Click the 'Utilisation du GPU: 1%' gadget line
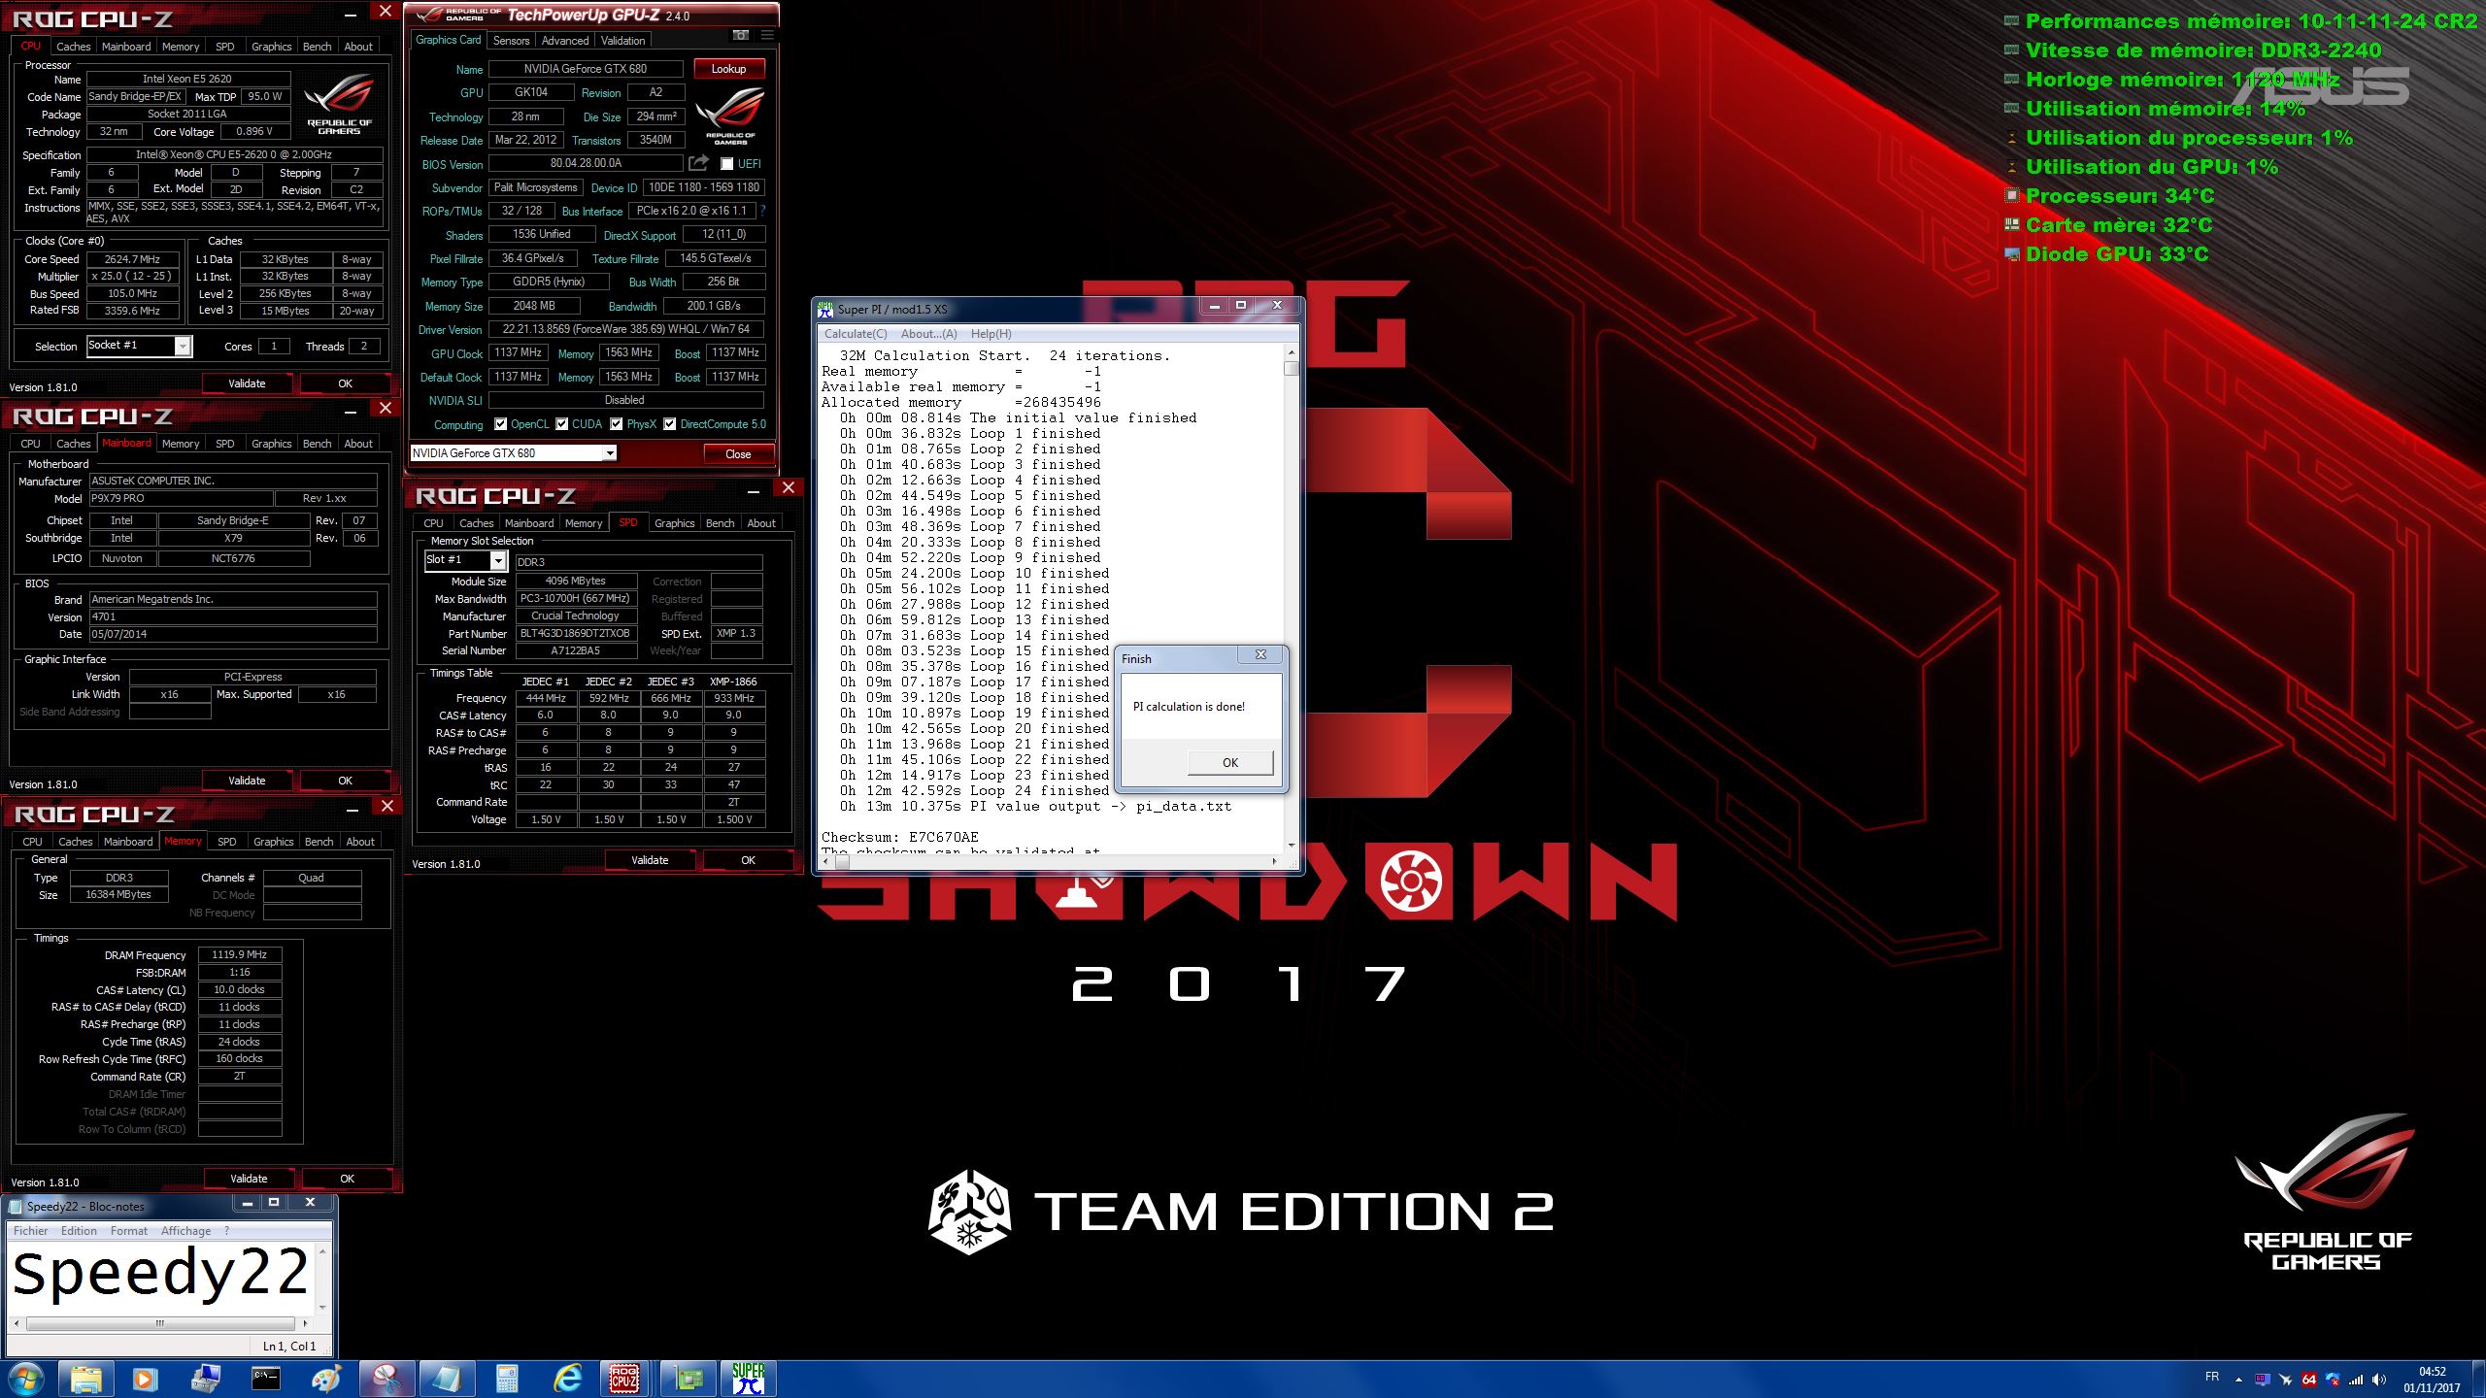Screen dimensions: 2486x1398 2152,167
